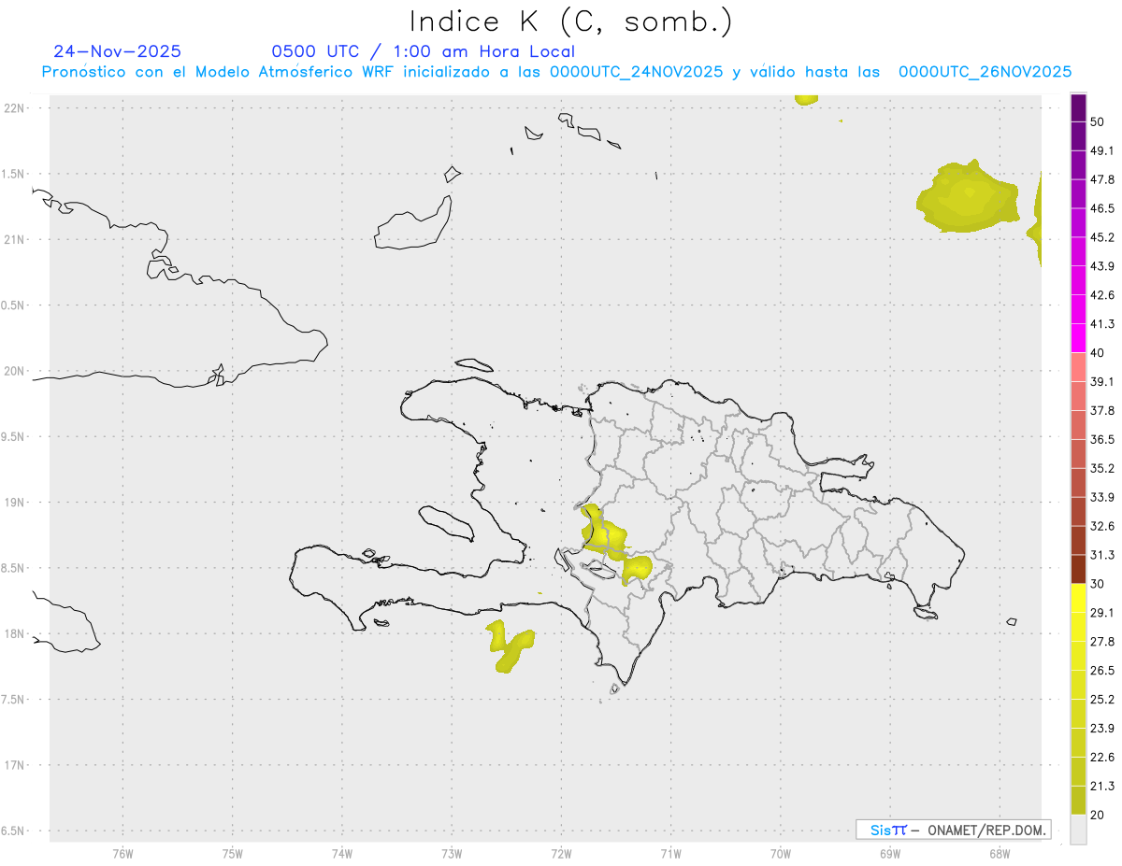Click the colorbar value "31.3"
Screen dimensions: 1122x866
pos(1102,555)
